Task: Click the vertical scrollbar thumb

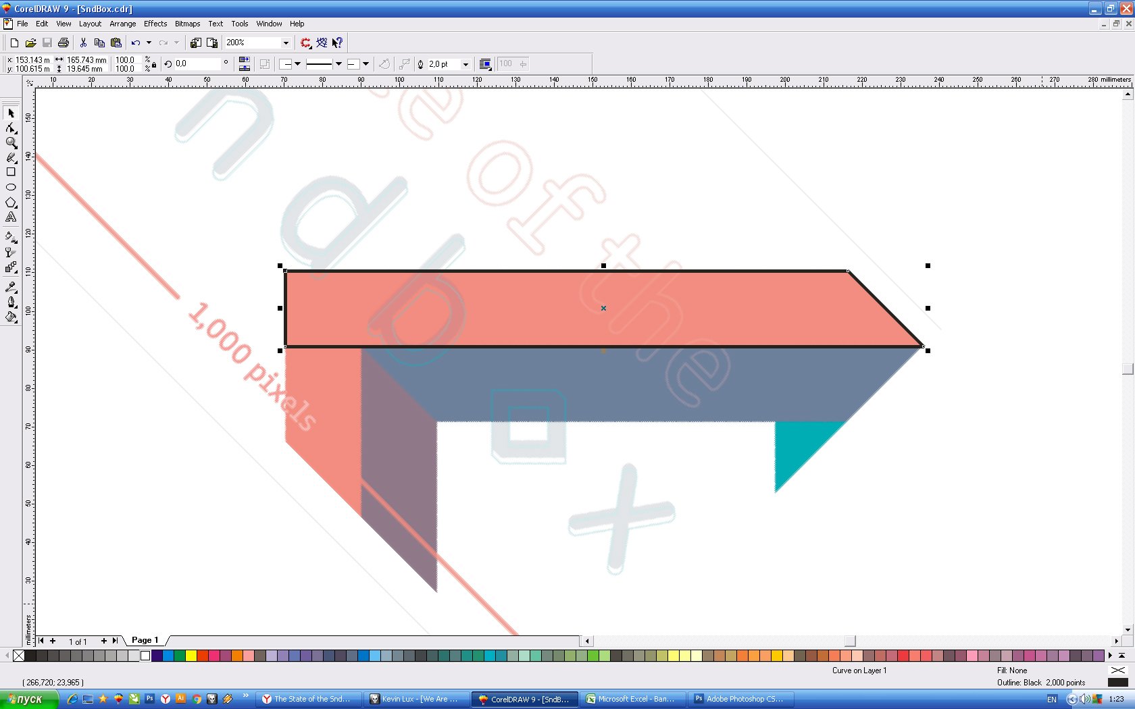Action: point(1128,369)
